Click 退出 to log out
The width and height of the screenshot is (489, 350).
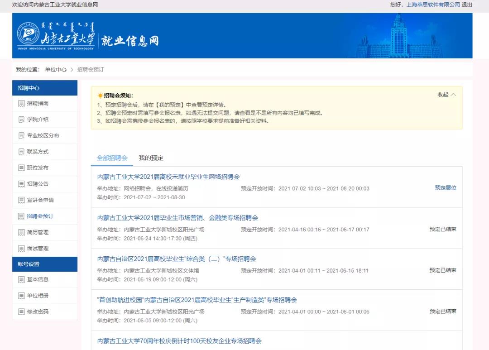(467, 5)
